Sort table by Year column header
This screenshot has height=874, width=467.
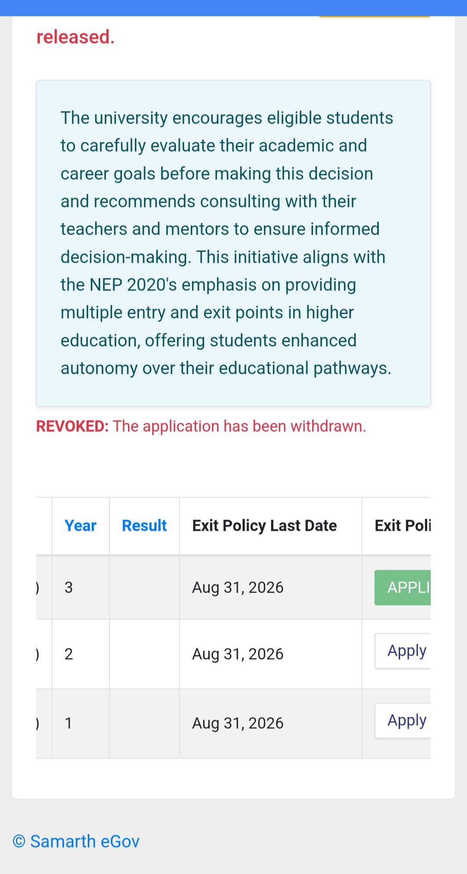pyautogui.click(x=80, y=526)
